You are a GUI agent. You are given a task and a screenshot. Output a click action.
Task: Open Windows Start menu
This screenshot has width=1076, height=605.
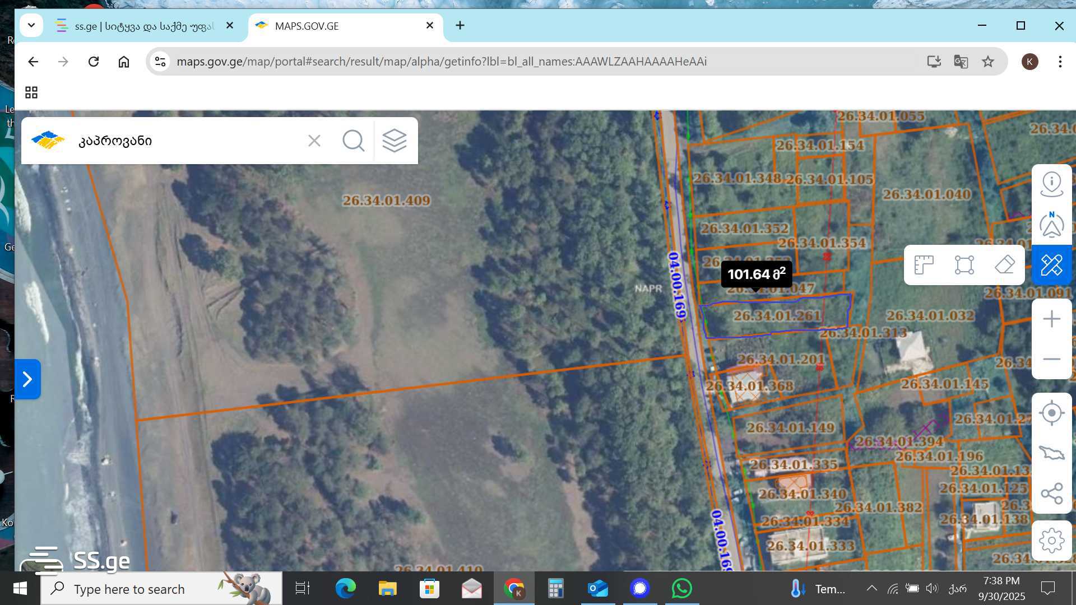coord(20,588)
